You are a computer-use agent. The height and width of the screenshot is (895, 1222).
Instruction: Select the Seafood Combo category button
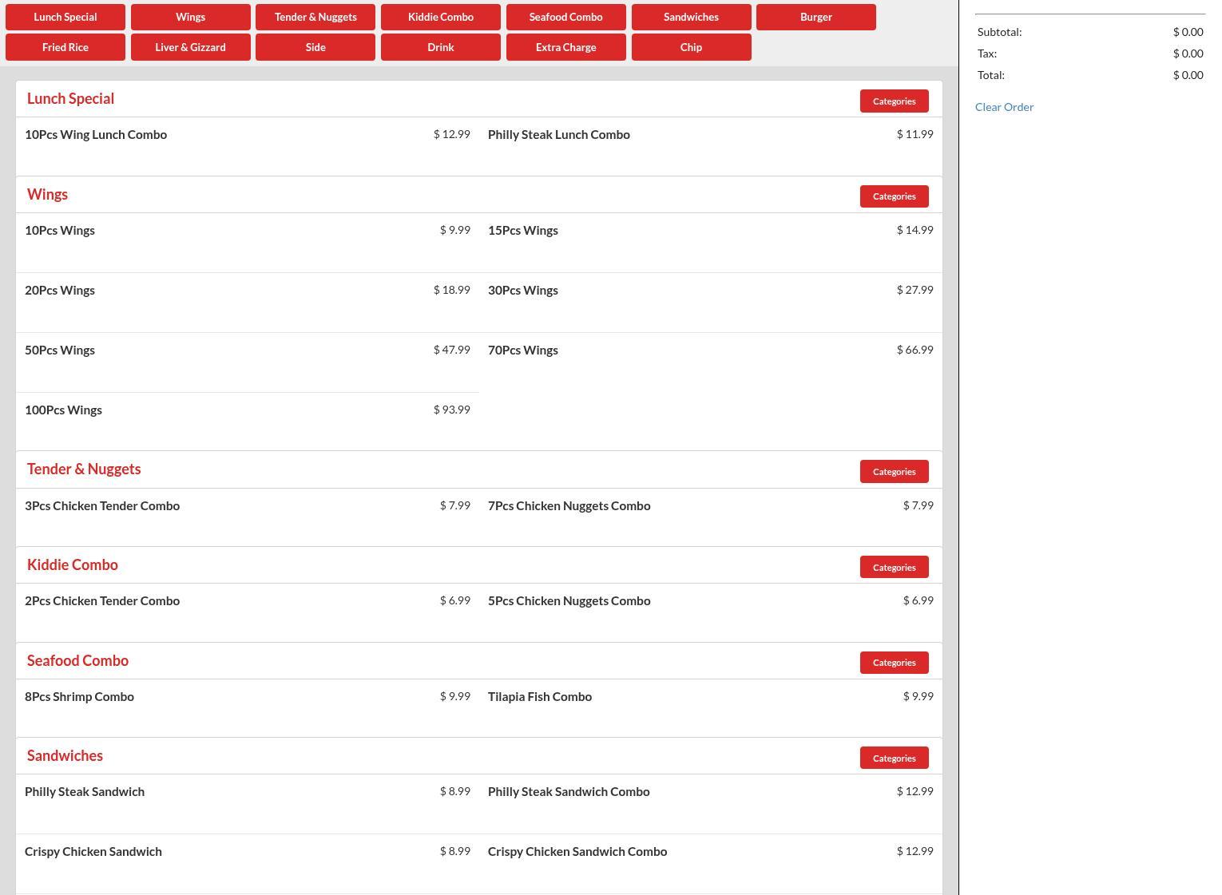point(565,17)
